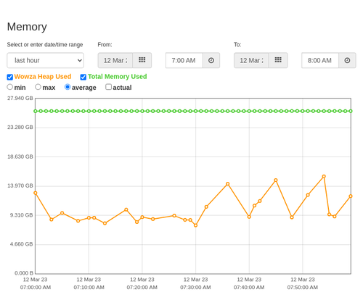The width and height of the screenshot is (363, 292).
Task: Click the 07:10:00 AM x-axis label
Action: tap(89, 288)
